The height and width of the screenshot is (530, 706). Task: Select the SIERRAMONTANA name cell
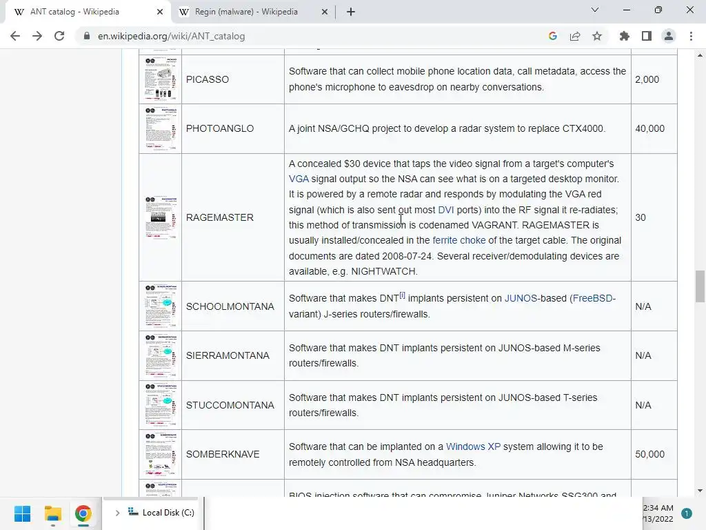233,355
